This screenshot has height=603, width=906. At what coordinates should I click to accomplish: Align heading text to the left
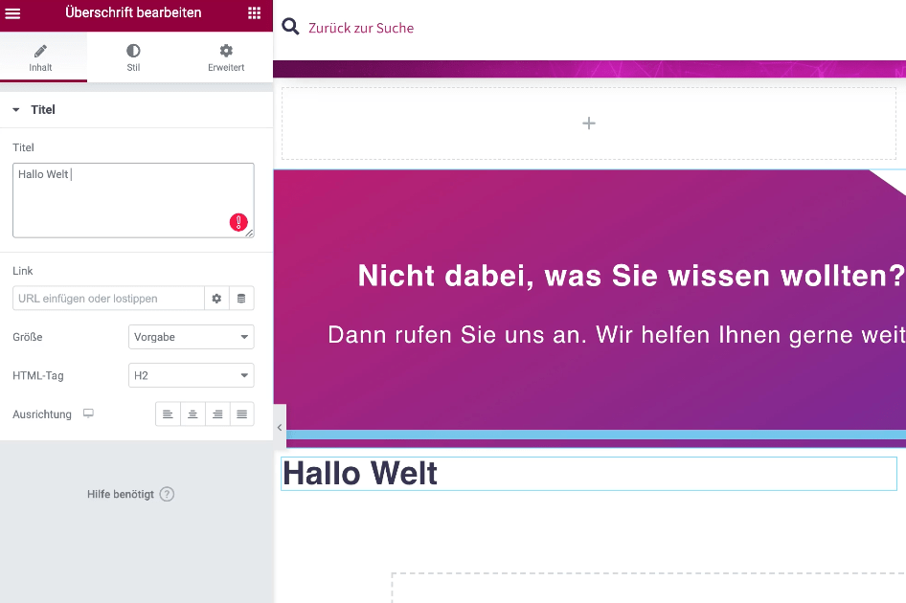(168, 414)
